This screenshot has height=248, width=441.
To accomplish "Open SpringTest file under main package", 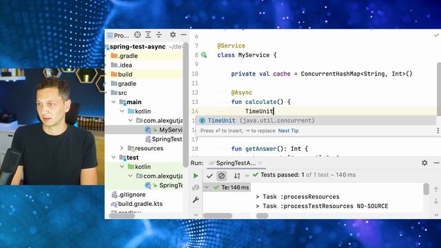I will [x=163, y=139].
